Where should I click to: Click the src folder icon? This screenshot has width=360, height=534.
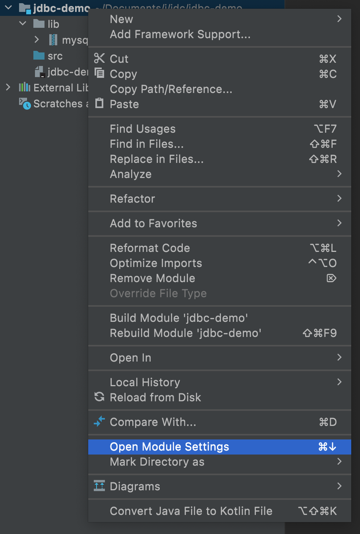(39, 56)
